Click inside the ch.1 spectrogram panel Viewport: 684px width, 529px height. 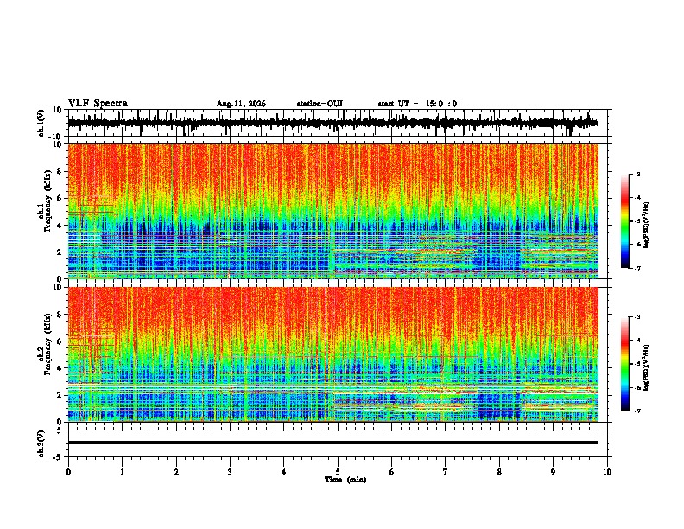(x=332, y=211)
